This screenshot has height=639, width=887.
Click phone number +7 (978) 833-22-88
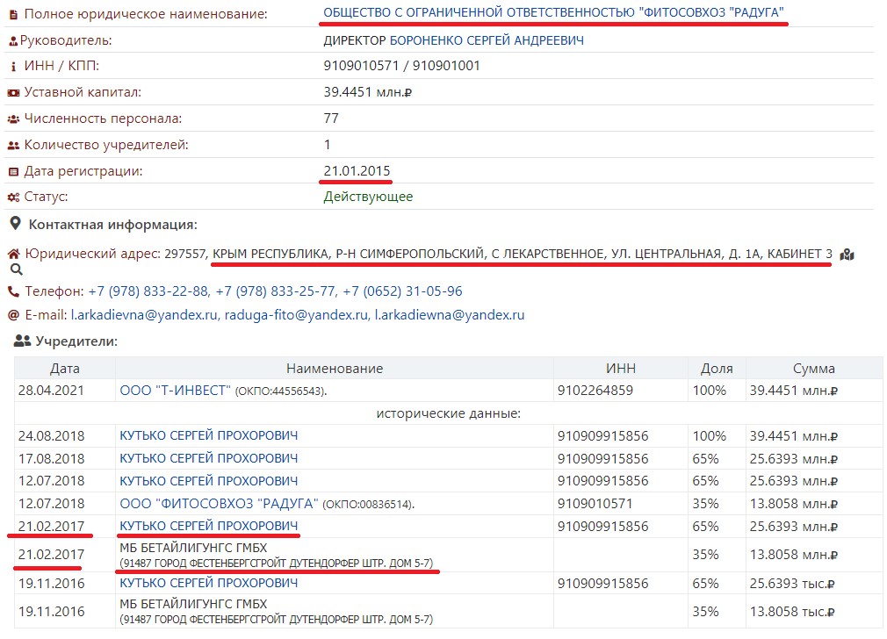coord(148,291)
